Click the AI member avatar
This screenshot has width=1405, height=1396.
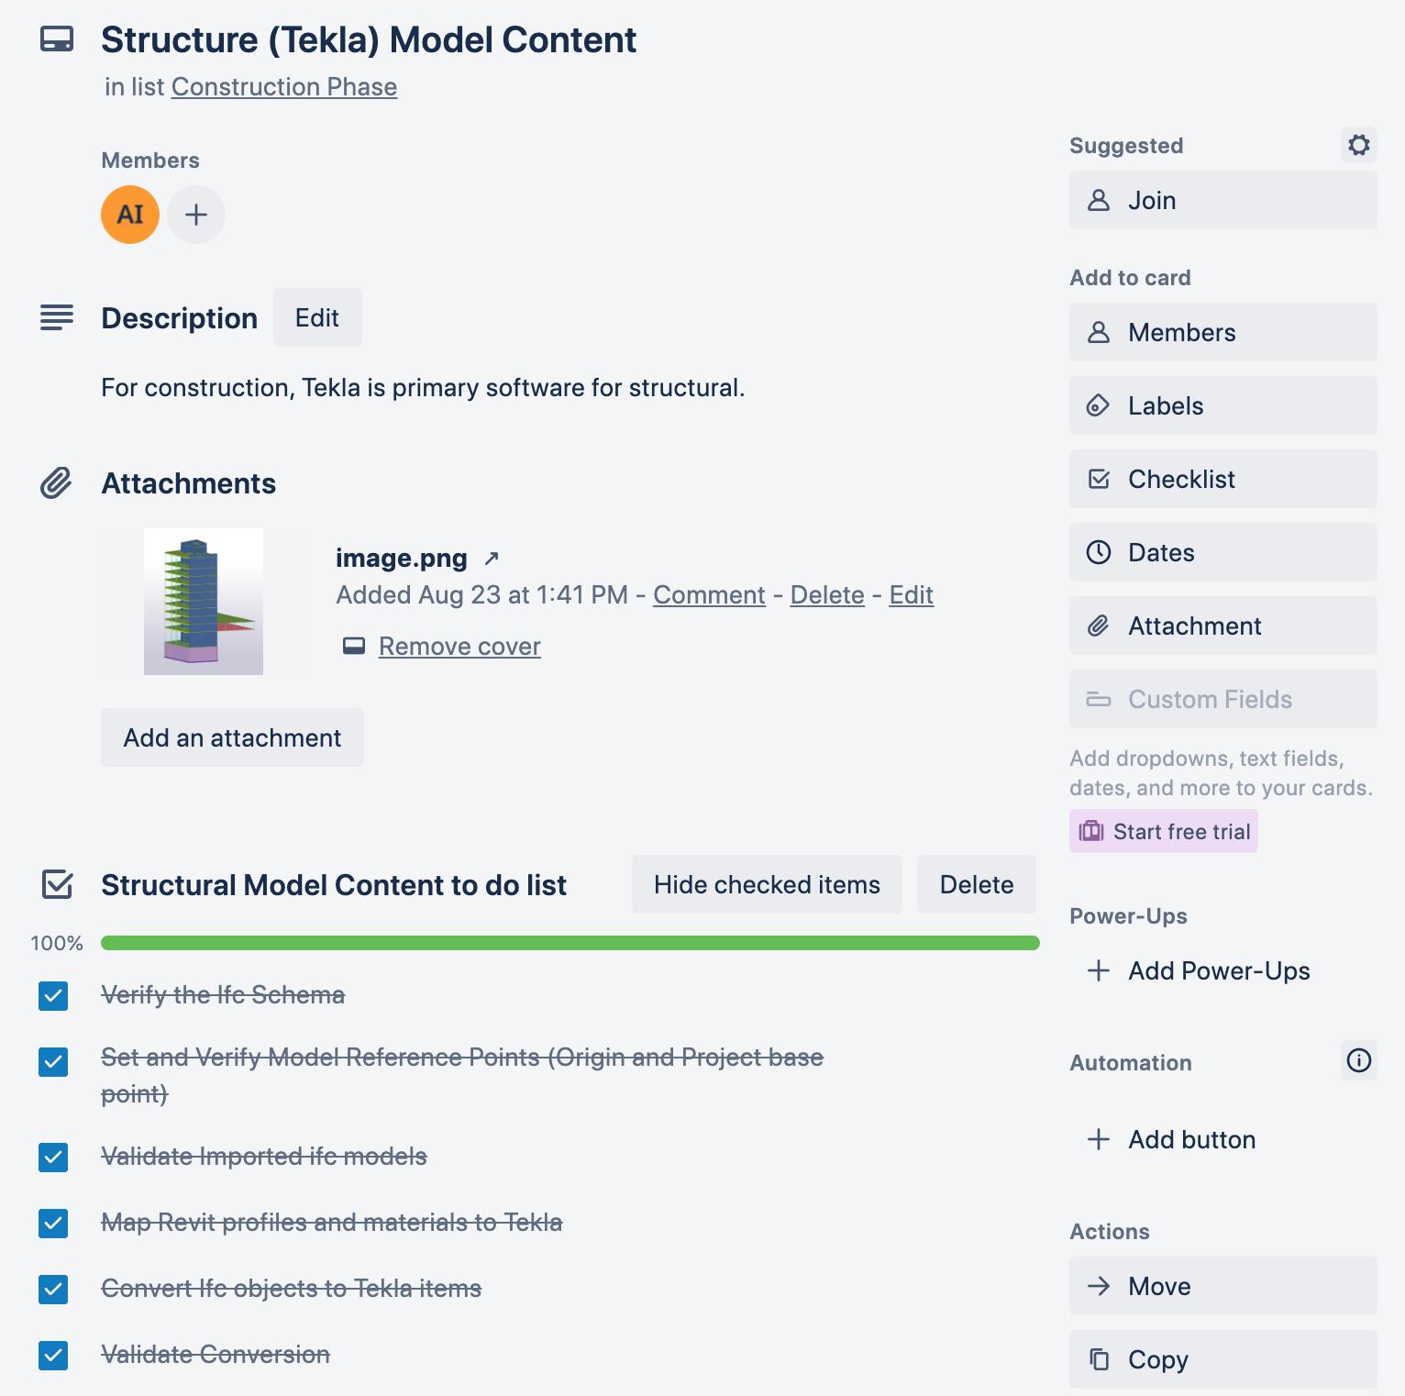(x=130, y=215)
